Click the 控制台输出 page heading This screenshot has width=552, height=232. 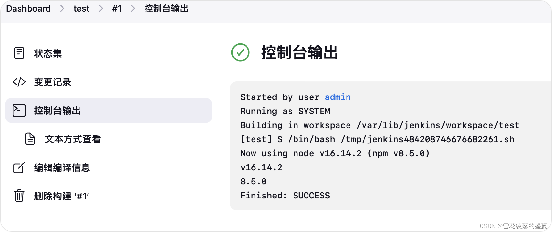300,52
